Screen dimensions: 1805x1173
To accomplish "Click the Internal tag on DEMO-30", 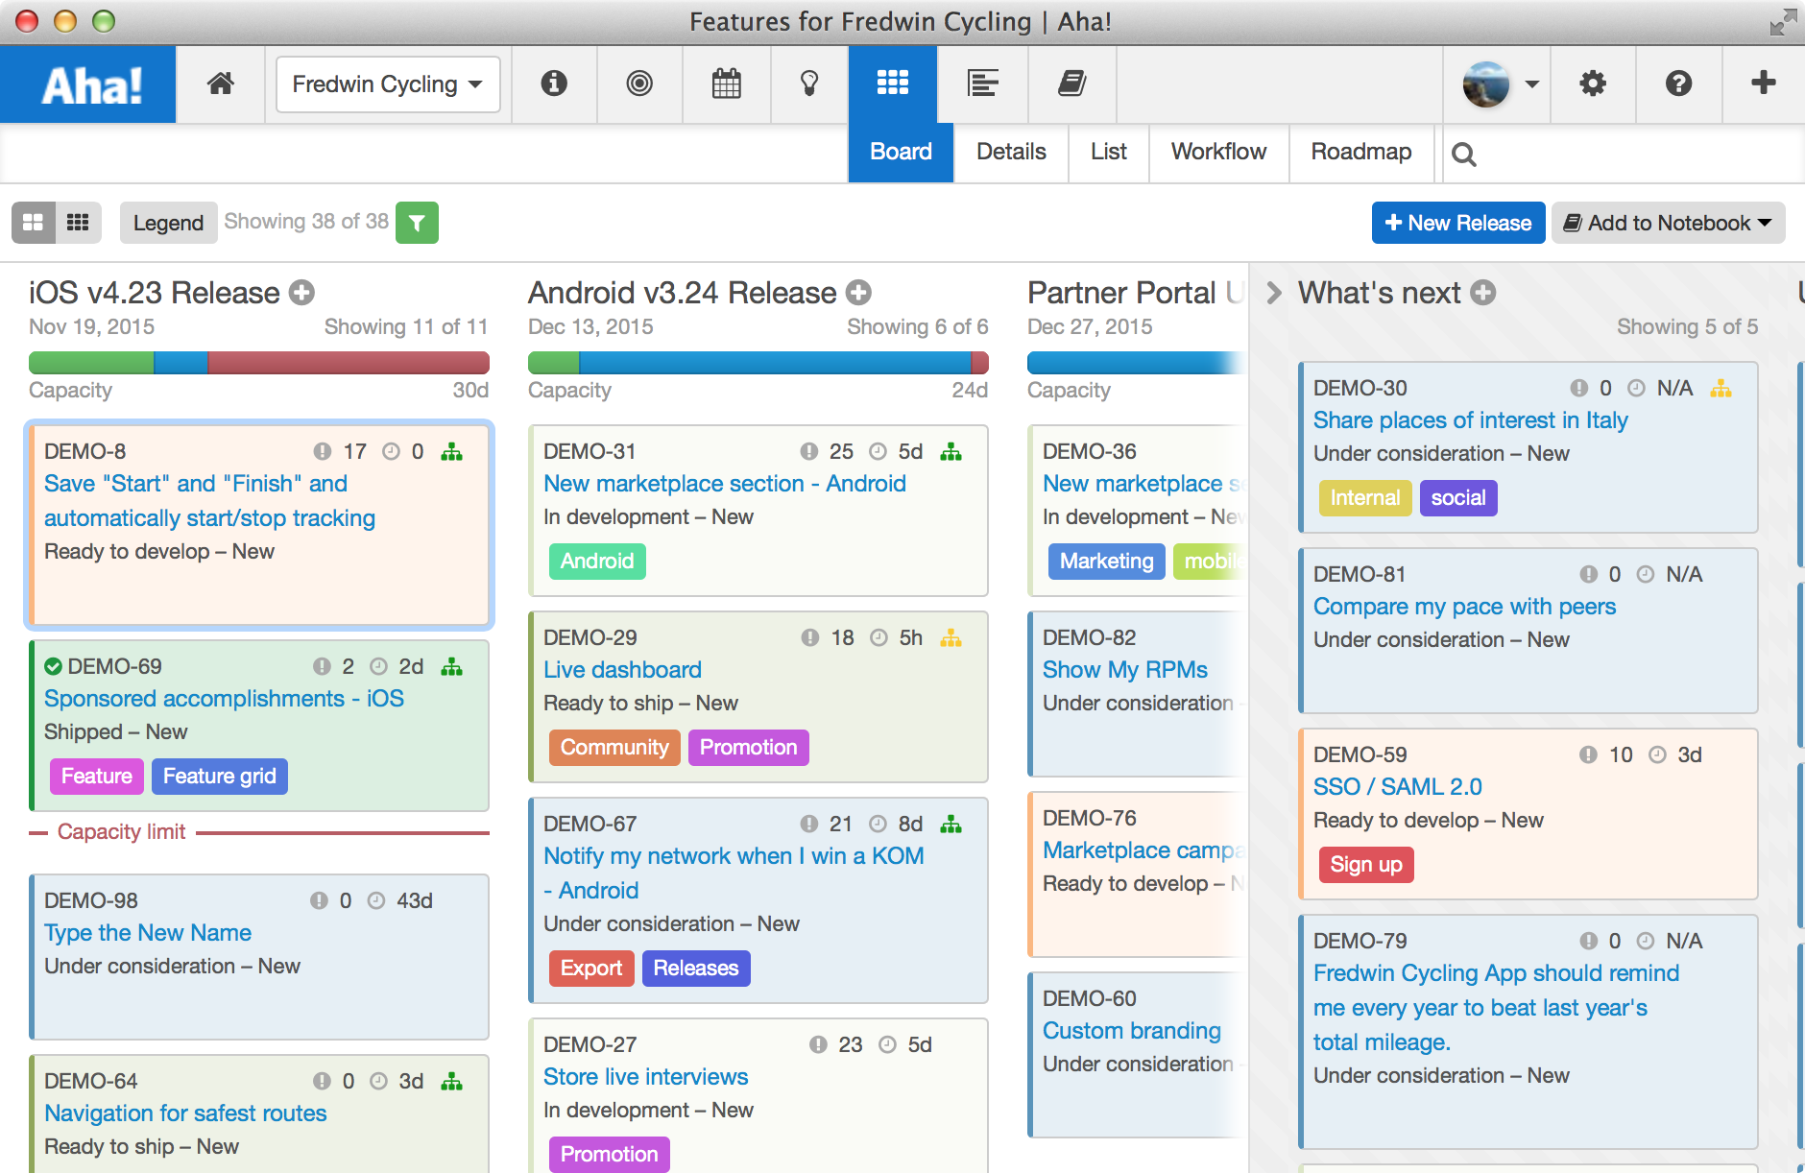I will click(1365, 498).
